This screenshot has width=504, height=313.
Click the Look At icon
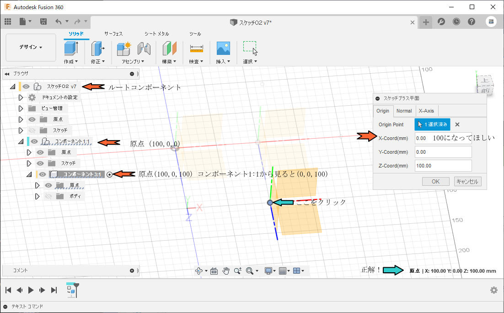(214, 271)
